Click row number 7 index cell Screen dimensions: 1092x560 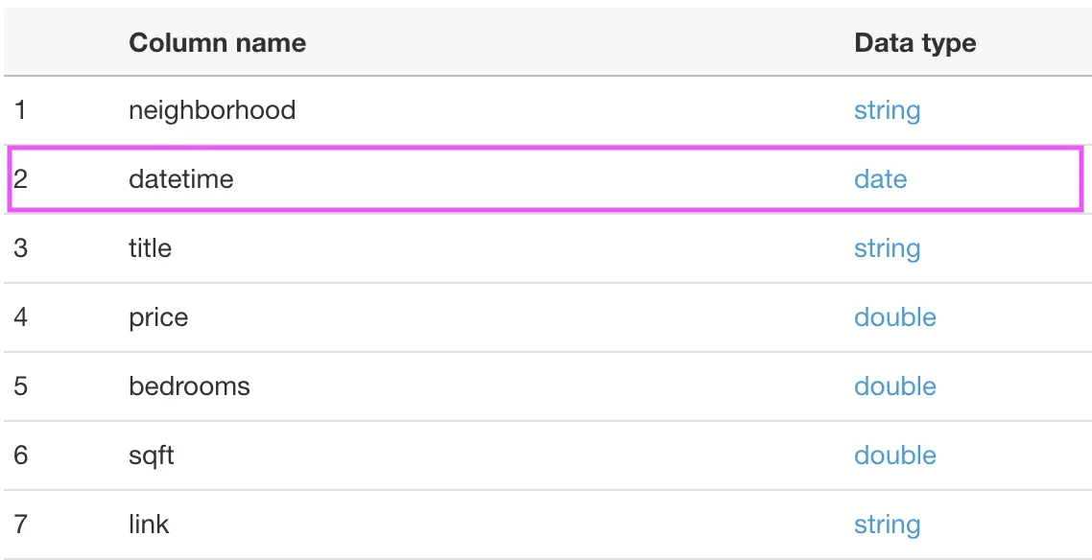point(20,524)
